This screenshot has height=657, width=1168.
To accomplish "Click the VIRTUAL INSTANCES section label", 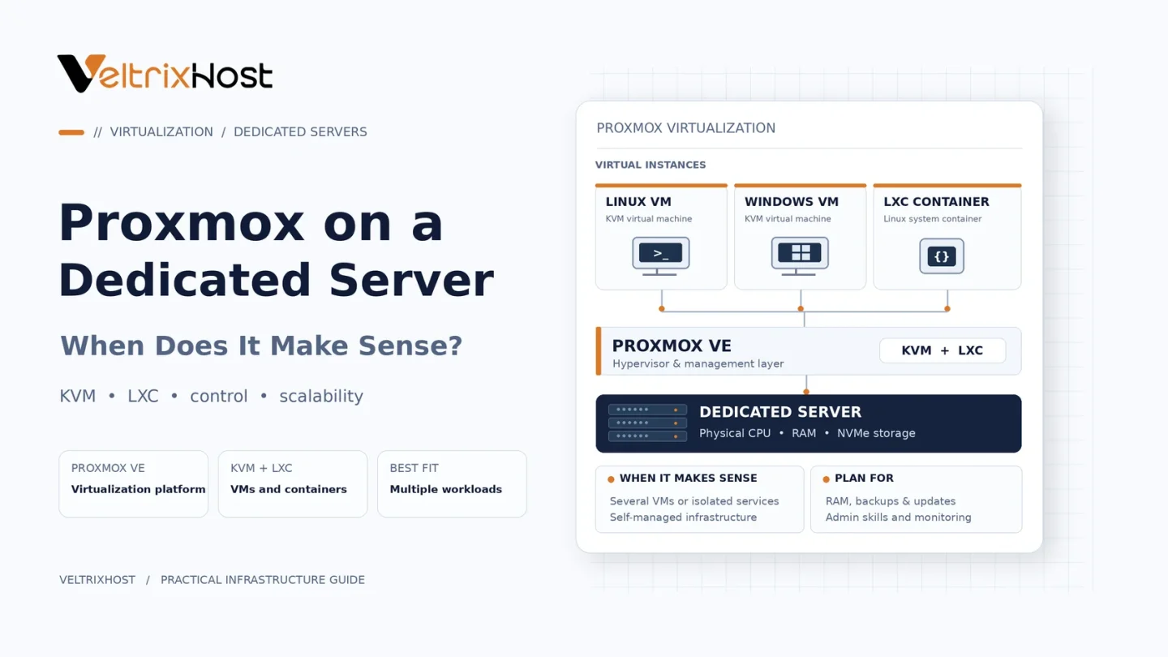I will point(651,165).
